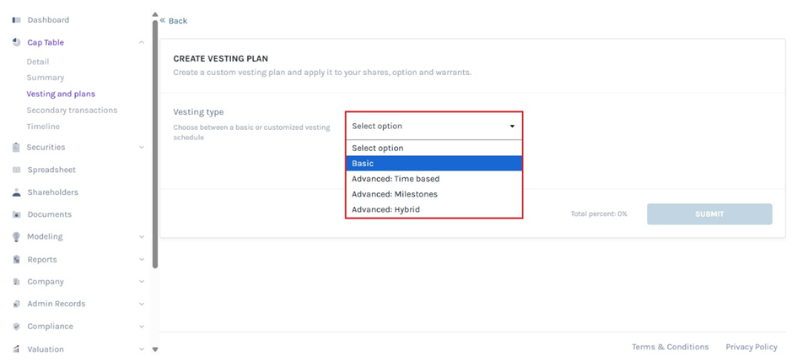Image resolution: width=792 pixels, height=362 pixels.
Task: Open the Vesting type Select option dropdown
Action: click(434, 126)
